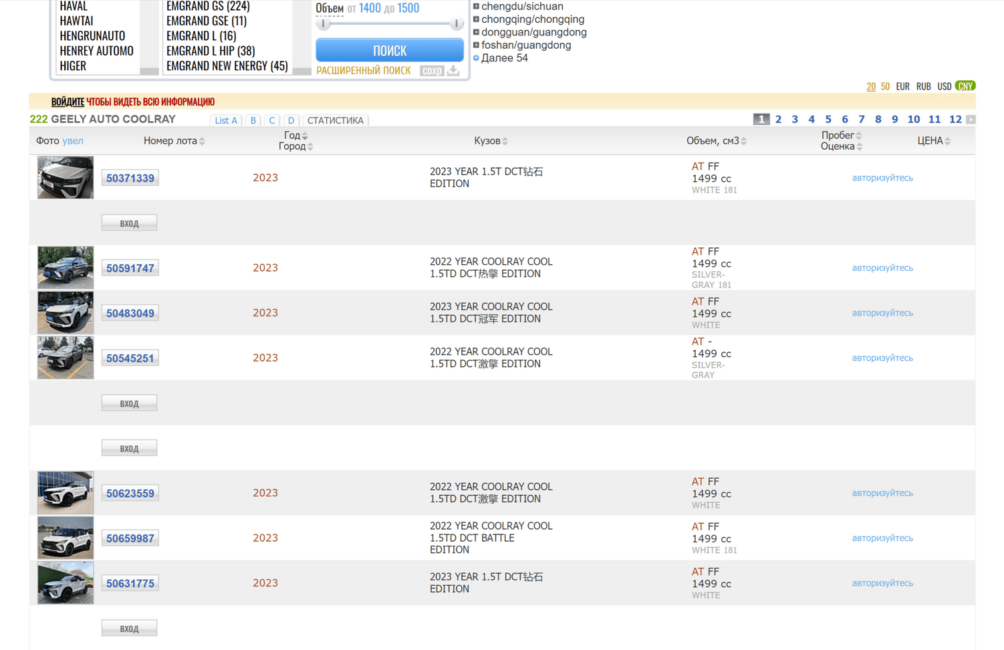Switch currency to USD
The height and width of the screenshot is (650, 1004).
(x=944, y=86)
